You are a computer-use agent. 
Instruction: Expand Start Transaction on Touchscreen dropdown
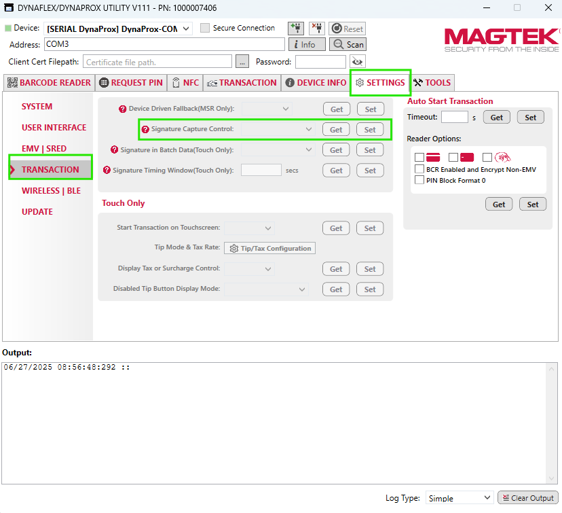coord(249,228)
